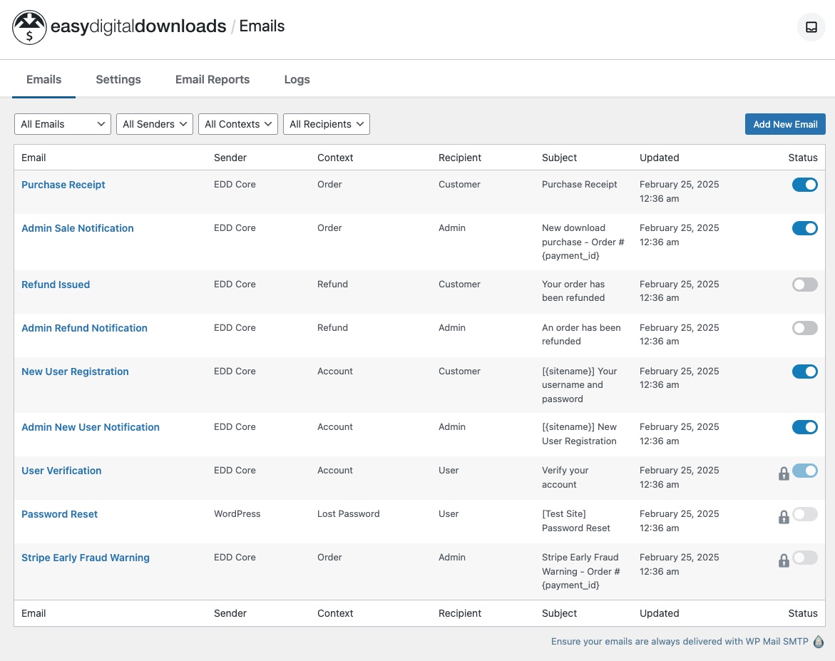The width and height of the screenshot is (835, 661).
Task: Click the Lost Password context cell
Action: [x=348, y=514]
